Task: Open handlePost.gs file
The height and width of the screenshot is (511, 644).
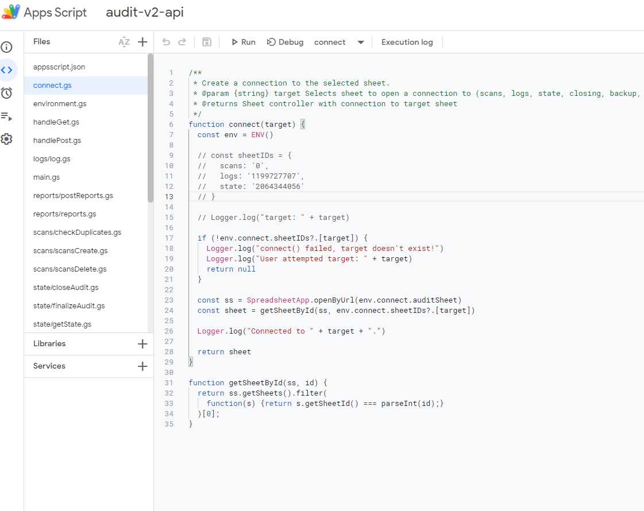Action: pos(57,140)
